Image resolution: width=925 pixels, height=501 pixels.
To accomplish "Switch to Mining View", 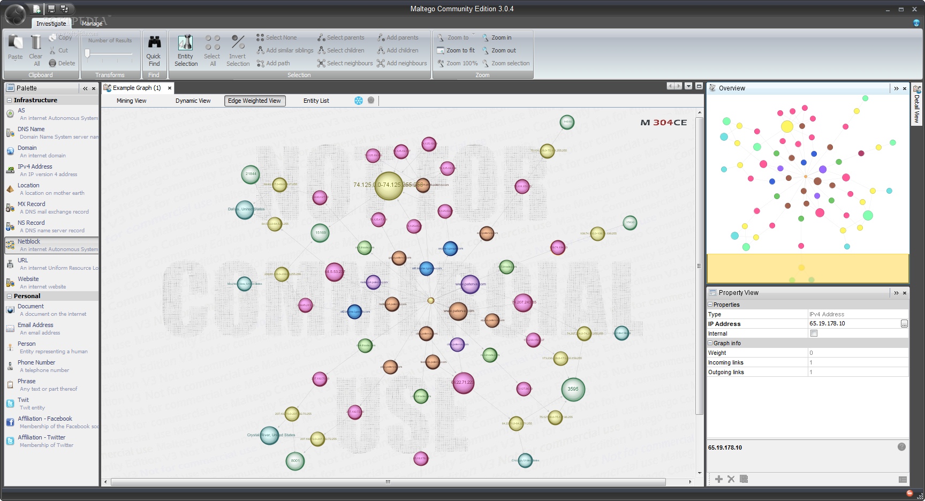I will (x=132, y=101).
